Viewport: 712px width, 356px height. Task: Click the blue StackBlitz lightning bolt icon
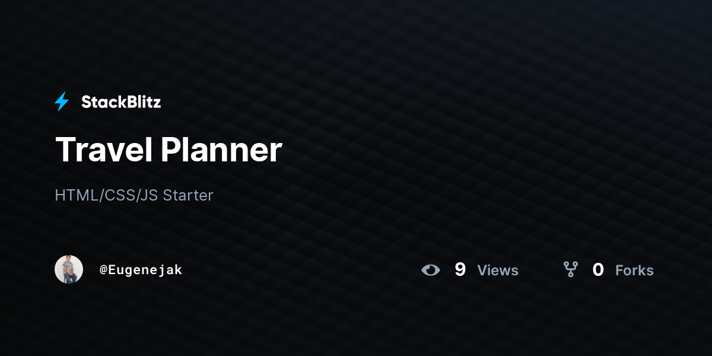pyautogui.click(x=62, y=102)
